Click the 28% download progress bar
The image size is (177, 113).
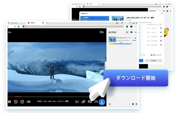(x=120, y=44)
